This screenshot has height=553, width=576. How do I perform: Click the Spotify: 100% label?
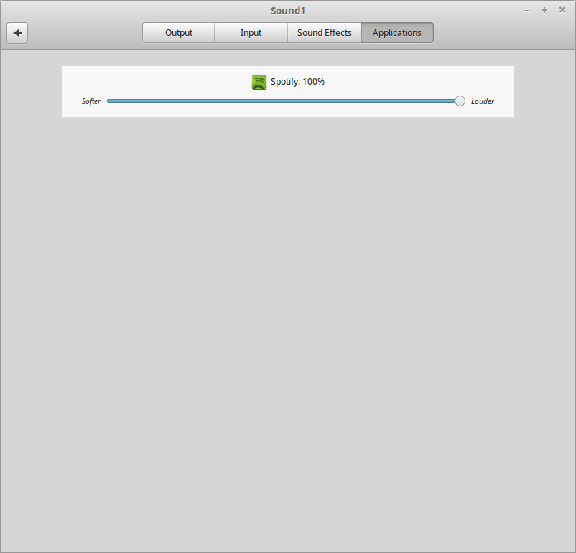click(x=297, y=82)
